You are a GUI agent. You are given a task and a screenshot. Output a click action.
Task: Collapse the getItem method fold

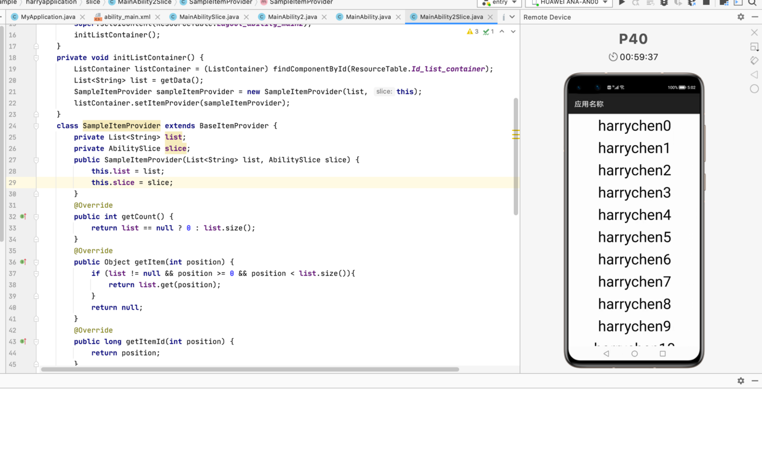pyautogui.click(x=36, y=262)
